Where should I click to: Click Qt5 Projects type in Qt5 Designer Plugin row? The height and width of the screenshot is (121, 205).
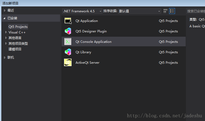click(168, 31)
